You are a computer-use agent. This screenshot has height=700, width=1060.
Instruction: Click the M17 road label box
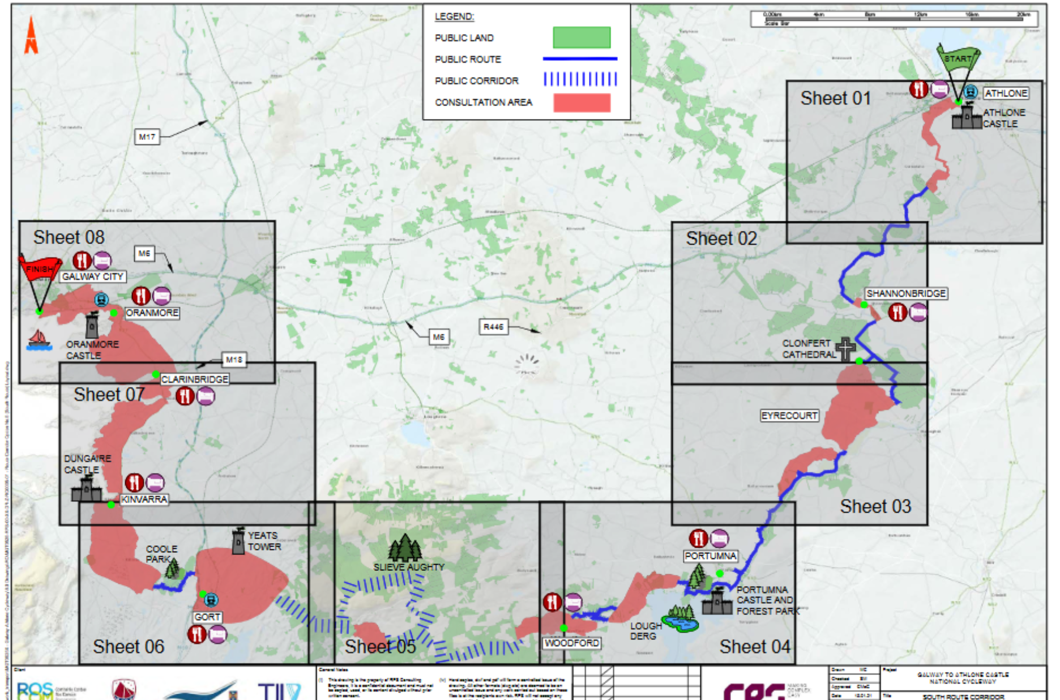pos(147,136)
